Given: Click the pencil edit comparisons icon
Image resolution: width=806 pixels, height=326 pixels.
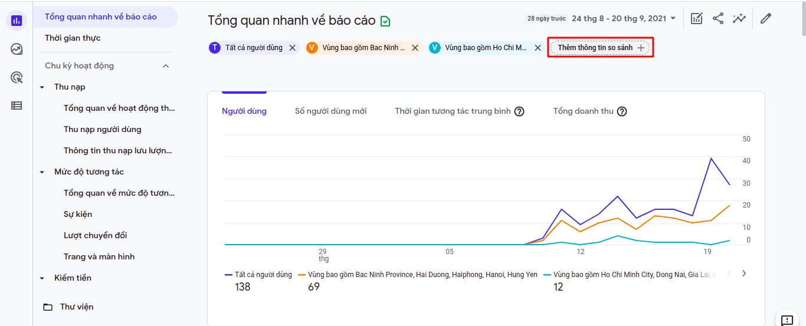Looking at the screenshot, I should [766, 18].
